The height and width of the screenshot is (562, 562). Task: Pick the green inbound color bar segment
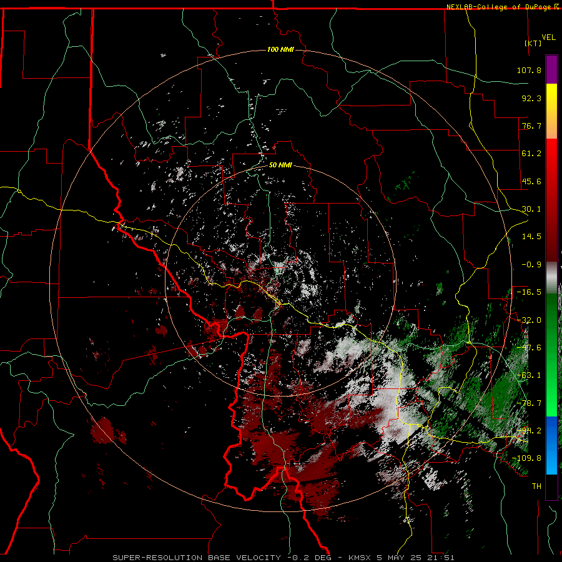[551, 355]
